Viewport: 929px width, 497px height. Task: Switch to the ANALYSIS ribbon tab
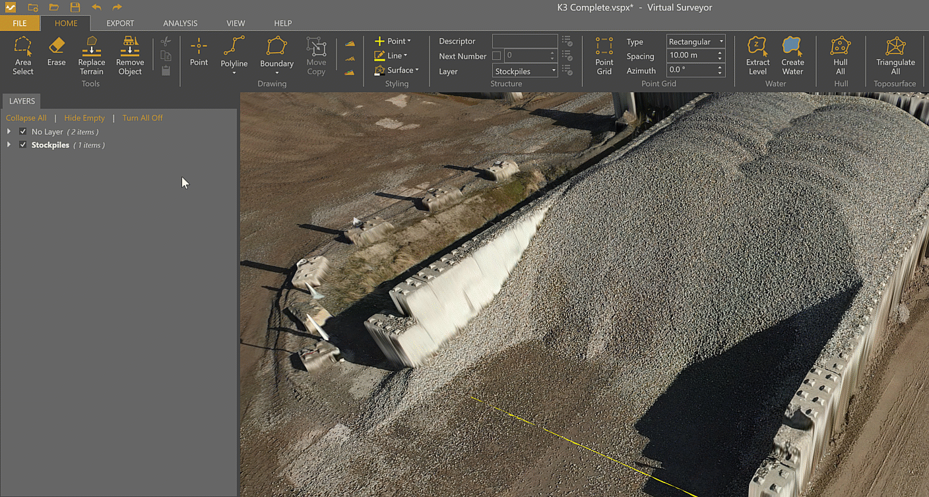180,23
